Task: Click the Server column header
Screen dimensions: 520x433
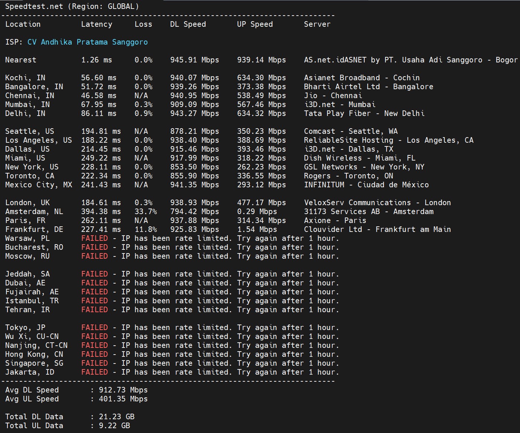Action: [x=317, y=24]
